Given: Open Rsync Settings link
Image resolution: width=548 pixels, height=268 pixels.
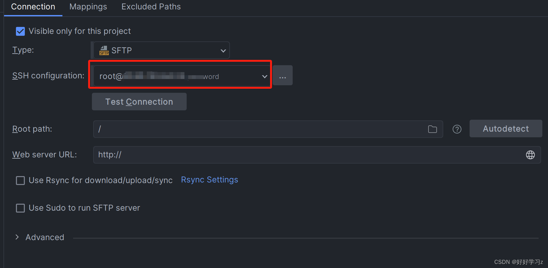Looking at the screenshot, I should (x=209, y=180).
